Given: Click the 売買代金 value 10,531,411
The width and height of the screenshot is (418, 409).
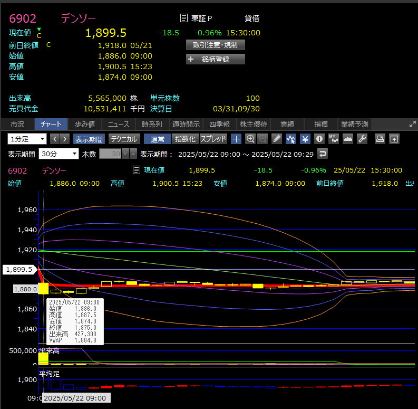Looking at the screenshot, I should pyautogui.click(x=105, y=109).
